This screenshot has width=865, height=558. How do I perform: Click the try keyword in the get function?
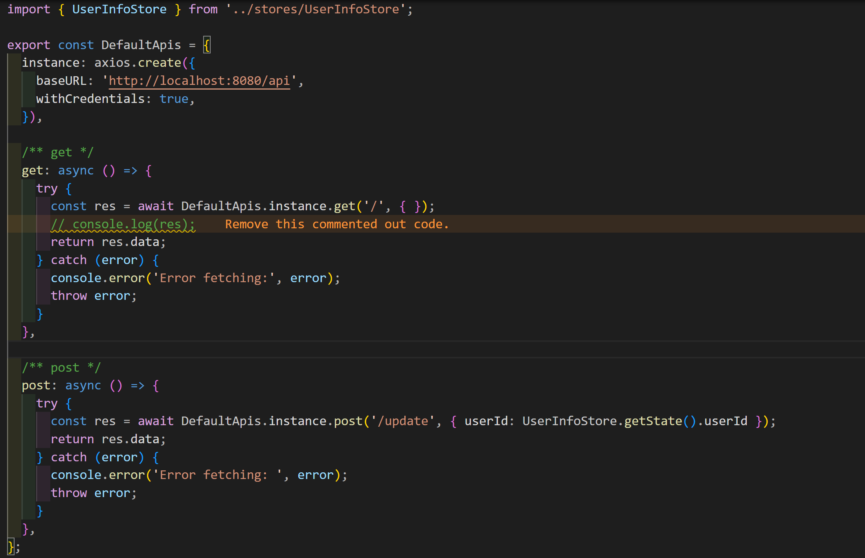point(47,188)
